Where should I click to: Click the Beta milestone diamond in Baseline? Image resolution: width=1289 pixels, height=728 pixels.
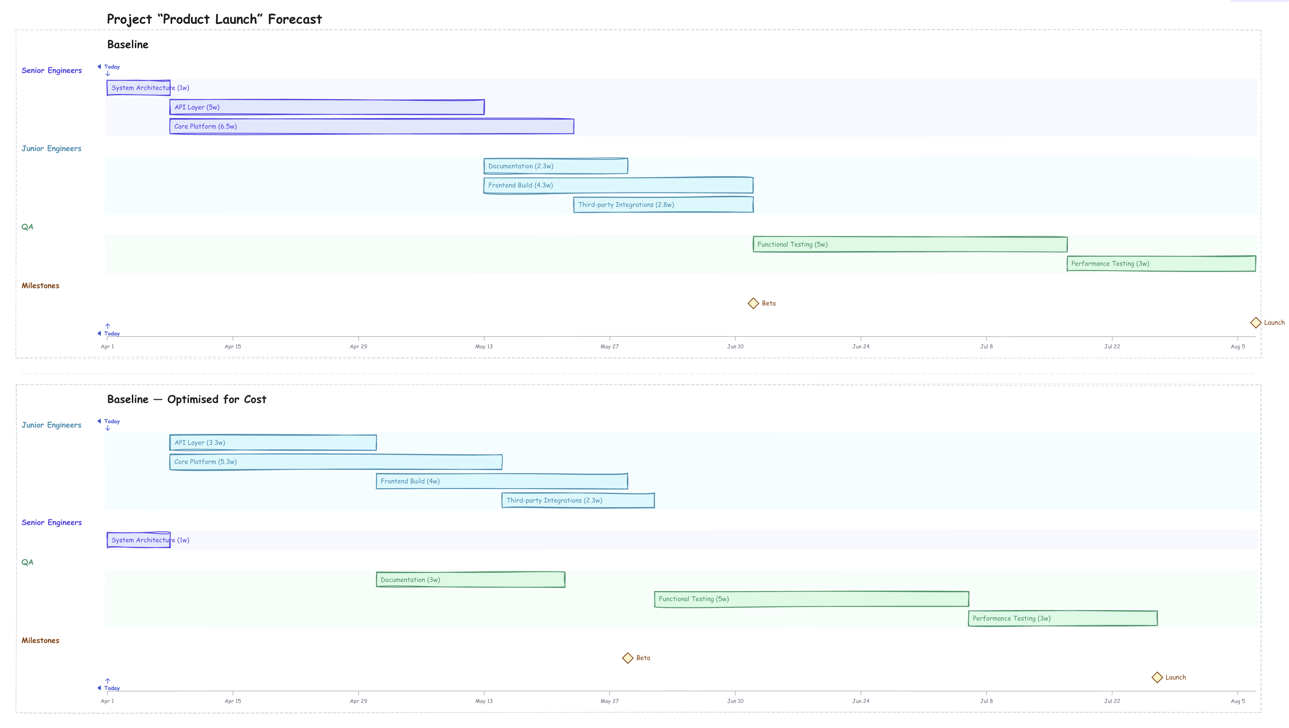pyautogui.click(x=753, y=303)
